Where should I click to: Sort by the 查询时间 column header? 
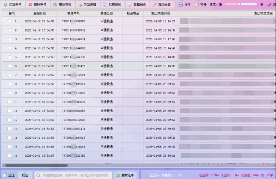pyautogui.click(x=39, y=13)
